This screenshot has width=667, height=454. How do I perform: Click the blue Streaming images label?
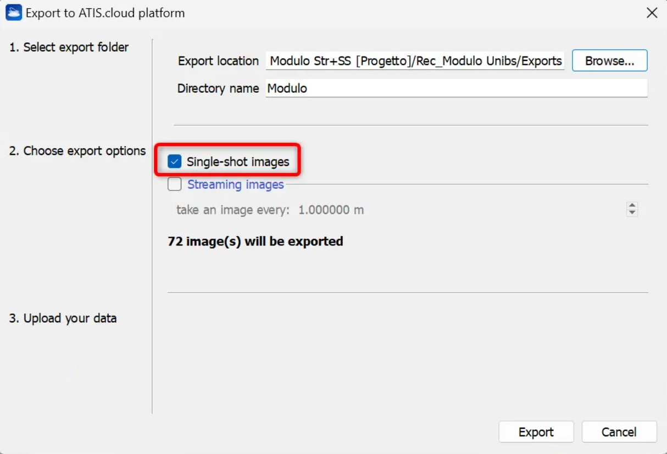pos(235,184)
